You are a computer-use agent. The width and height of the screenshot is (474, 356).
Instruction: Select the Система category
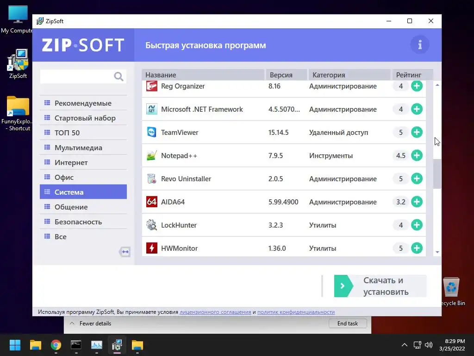pos(83,192)
